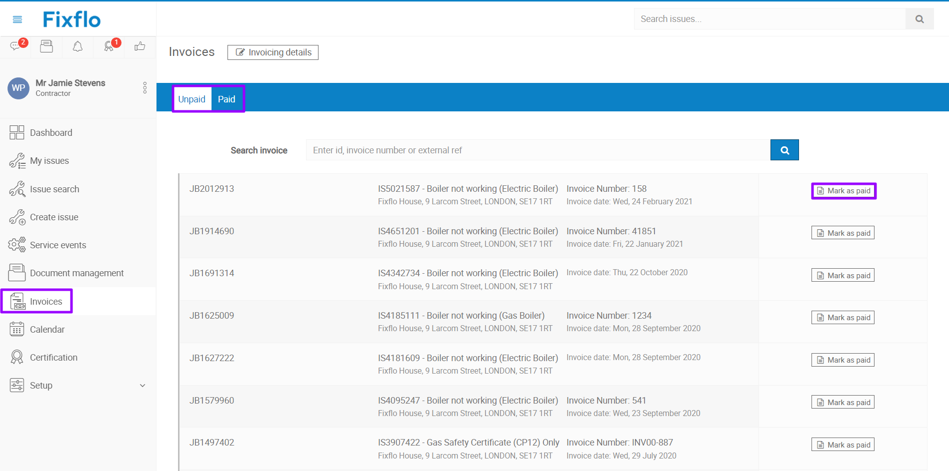Switch to the Paid invoices tab
Screen dimensions: 949x471
click(x=227, y=99)
